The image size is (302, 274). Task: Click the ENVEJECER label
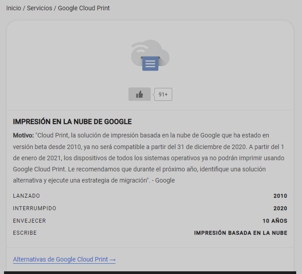click(29, 220)
